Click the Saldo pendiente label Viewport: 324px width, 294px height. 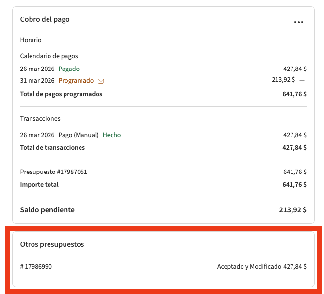[x=47, y=210]
